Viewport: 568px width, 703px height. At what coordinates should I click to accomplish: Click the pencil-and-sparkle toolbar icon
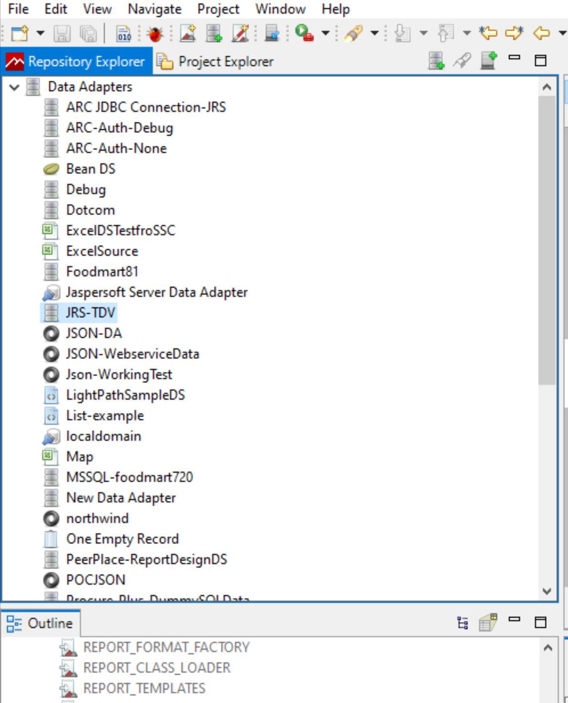click(x=240, y=33)
